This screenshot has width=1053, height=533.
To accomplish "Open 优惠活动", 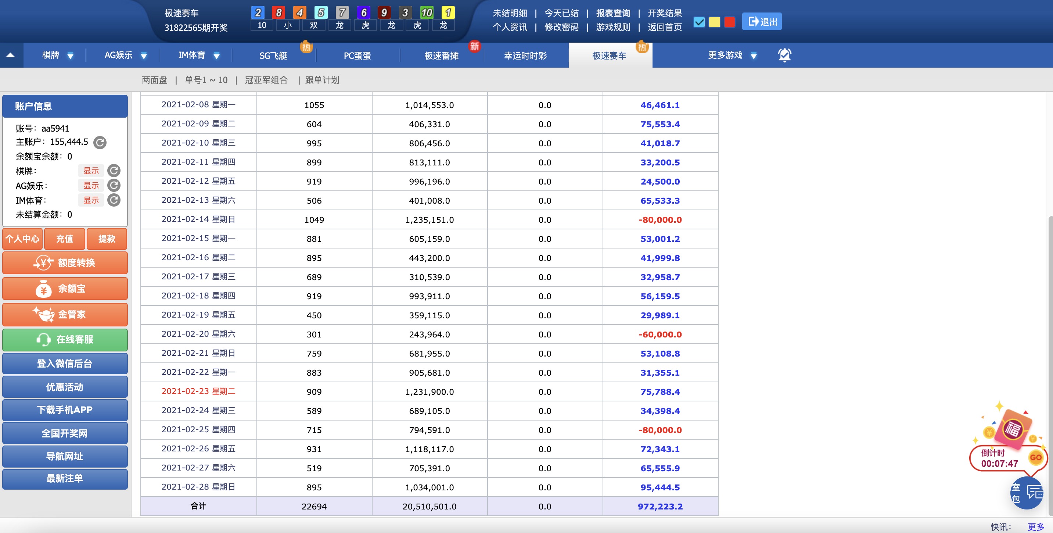I will (65, 387).
